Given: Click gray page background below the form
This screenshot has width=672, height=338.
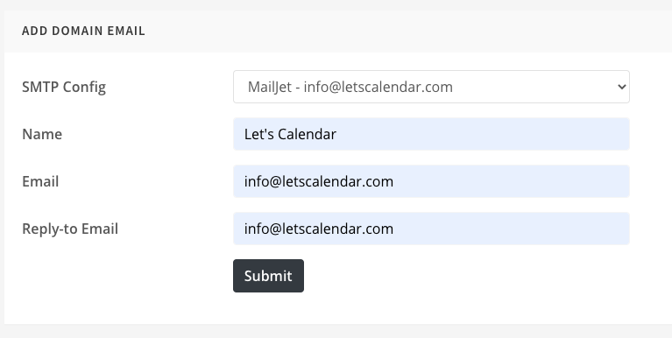Looking at the screenshot, I should pos(336,331).
